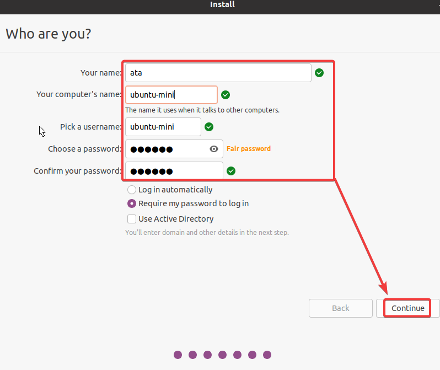The height and width of the screenshot is (370, 440).
Task: Click the 'Confirm your password:' label
Action: point(78,171)
